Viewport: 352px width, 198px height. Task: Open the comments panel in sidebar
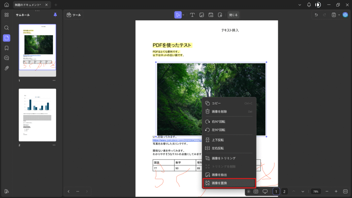point(7,58)
